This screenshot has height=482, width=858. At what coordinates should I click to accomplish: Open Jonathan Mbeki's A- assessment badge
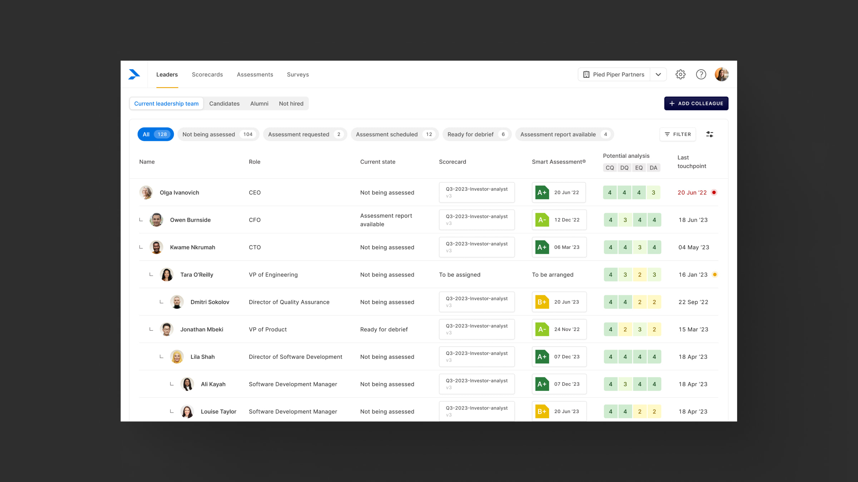click(542, 329)
